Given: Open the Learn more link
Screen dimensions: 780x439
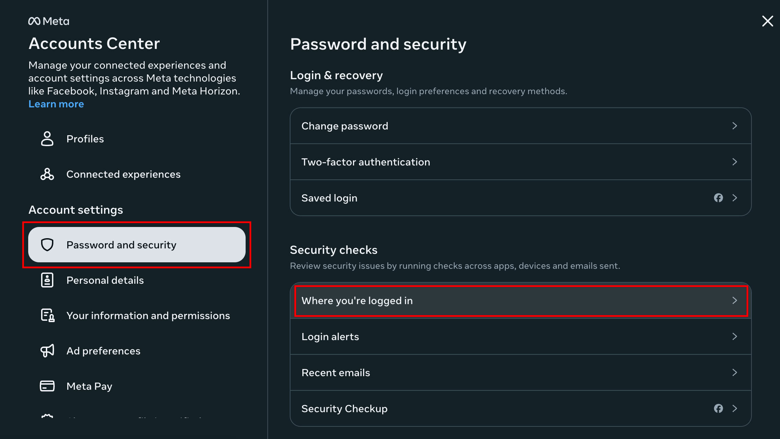Looking at the screenshot, I should coord(56,104).
